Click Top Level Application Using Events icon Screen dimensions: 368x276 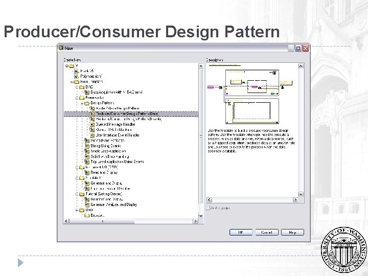[87, 162]
